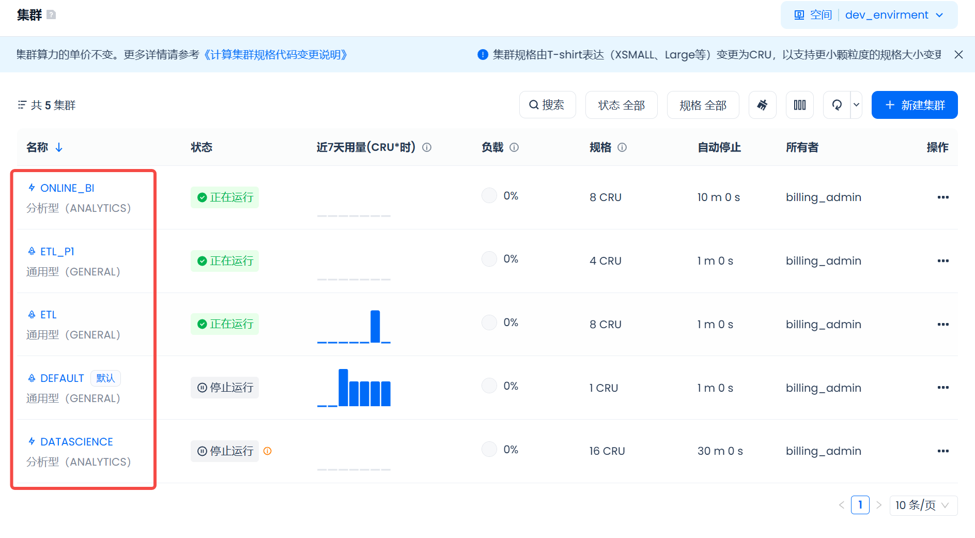Expand the refresh interval dropdown arrow
Viewport: 975px width, 538px height.
pyautogui.click(x=856, y=105)
